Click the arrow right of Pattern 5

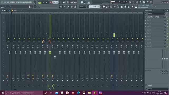[101, 7]
